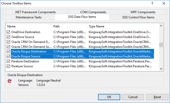Click the Cancel button
The width and height of the screenshot is (170, 103).
pos(133,97)
